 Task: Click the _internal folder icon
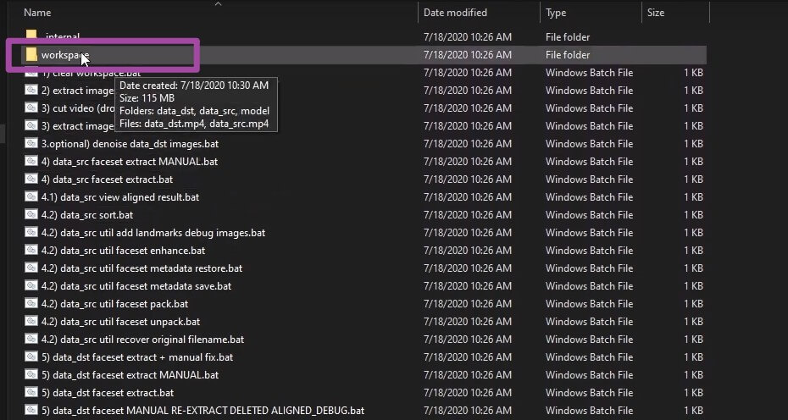pyautogui.click(x=31, y=37)
